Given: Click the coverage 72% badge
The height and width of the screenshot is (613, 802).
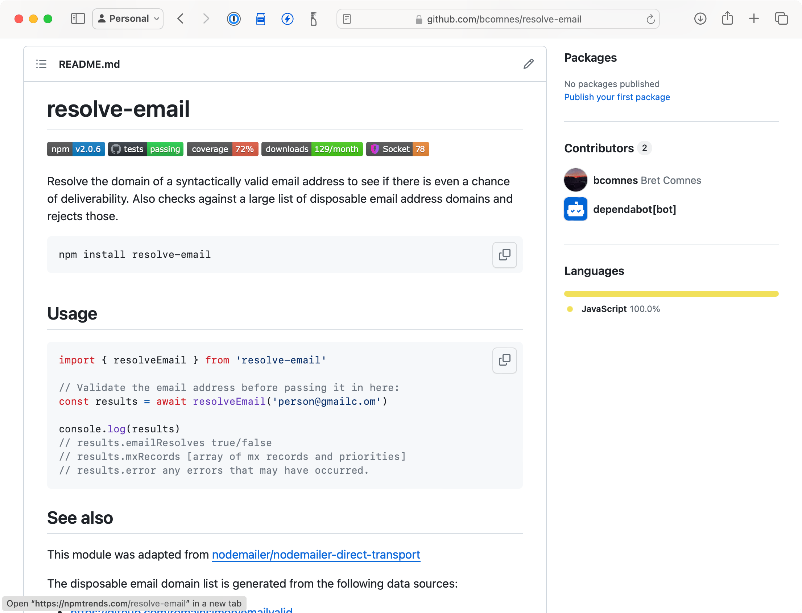Looking at the screenshot, I should [223, 149].
